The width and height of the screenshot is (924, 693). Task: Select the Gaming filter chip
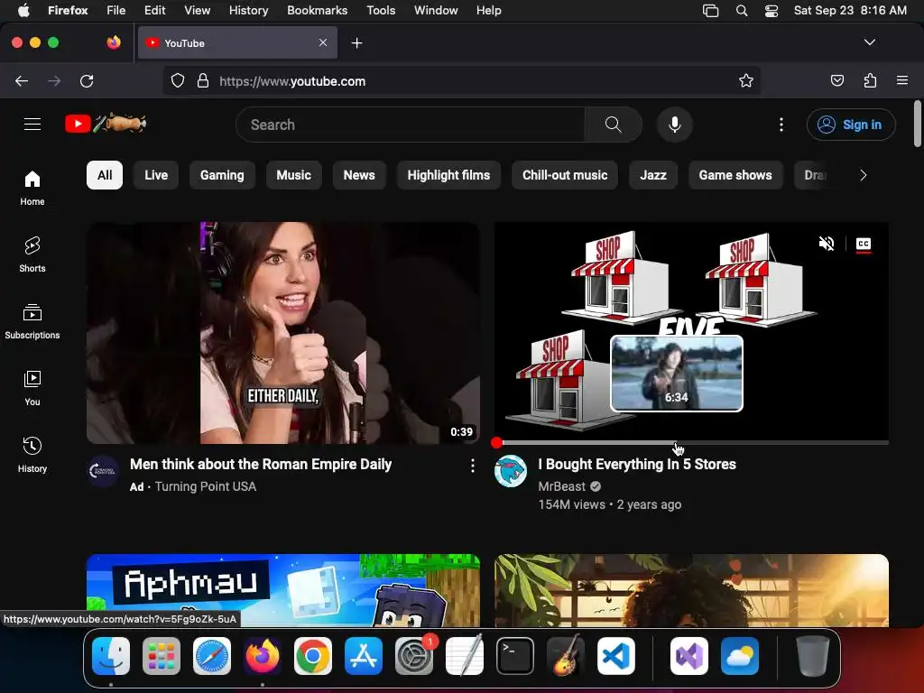(222, 175)
